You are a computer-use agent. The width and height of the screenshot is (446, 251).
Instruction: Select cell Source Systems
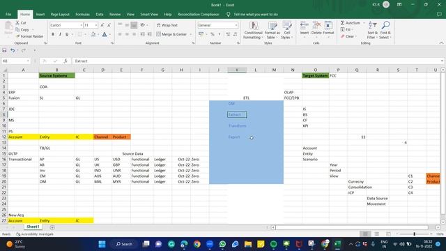coord(56,75)
